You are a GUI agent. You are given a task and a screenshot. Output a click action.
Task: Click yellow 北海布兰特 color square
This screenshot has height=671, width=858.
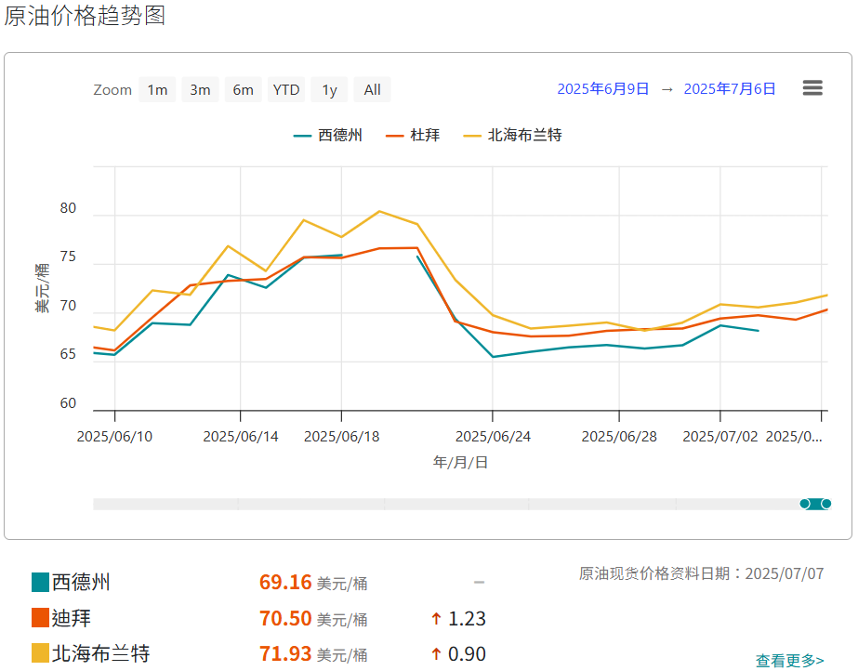pos(41,653)
